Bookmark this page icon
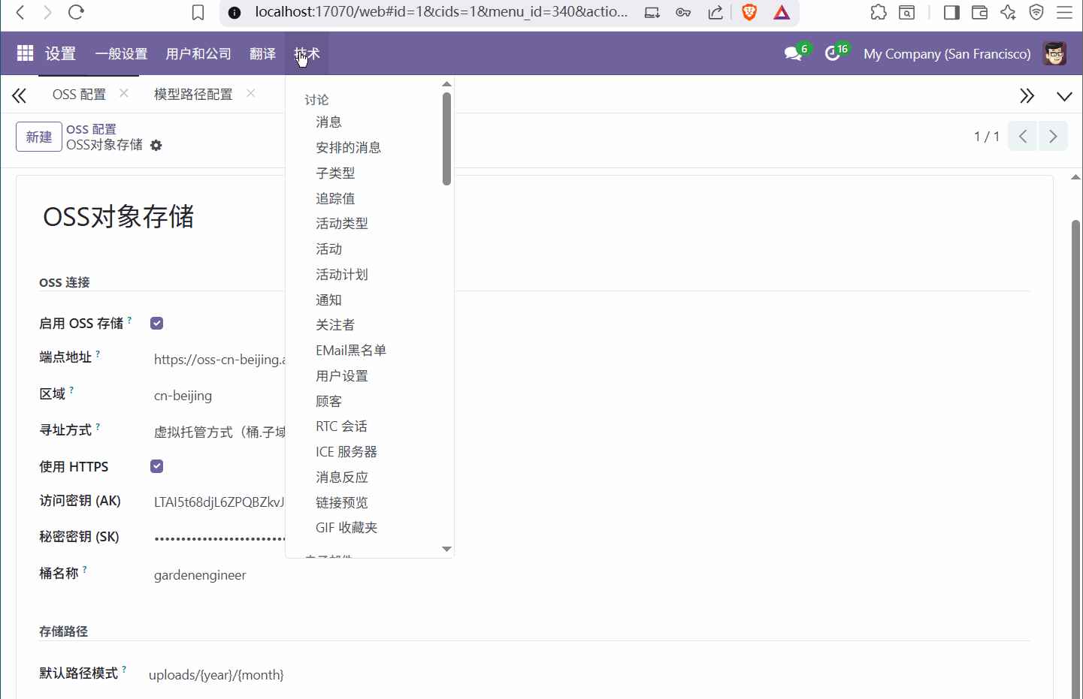Image resolution: width=1083 pixels, height=699 pixels. pyautogui.click(x=198, y=12)
